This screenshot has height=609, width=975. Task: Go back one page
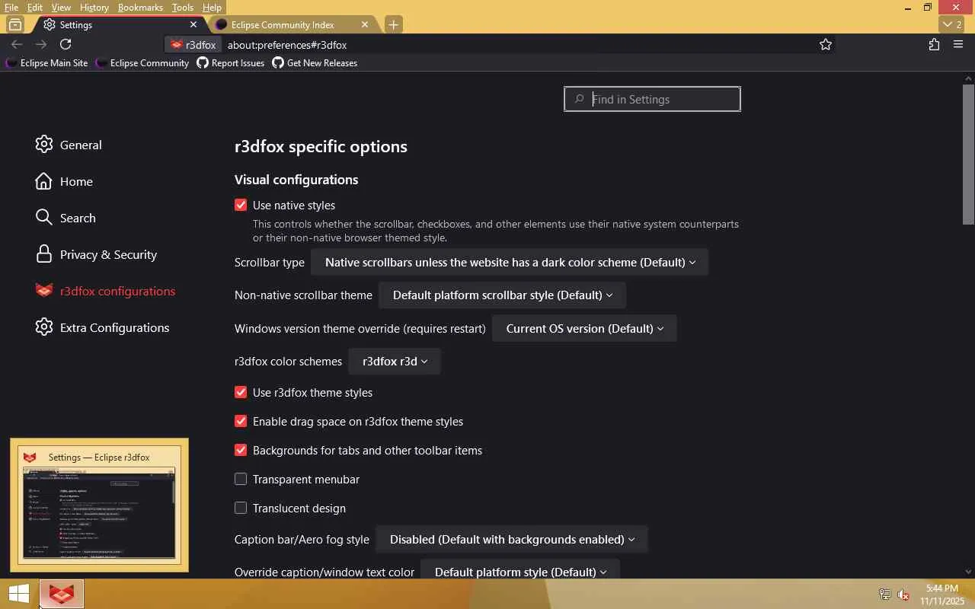click(17, 45)
